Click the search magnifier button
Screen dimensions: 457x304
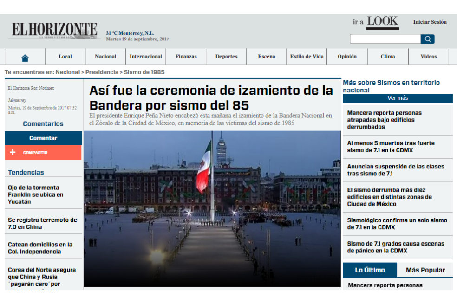pos(428,39)
